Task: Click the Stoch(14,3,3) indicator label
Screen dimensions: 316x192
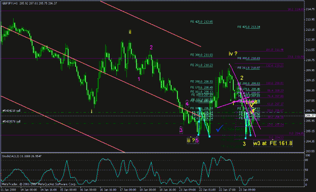Action: (22, 156)
